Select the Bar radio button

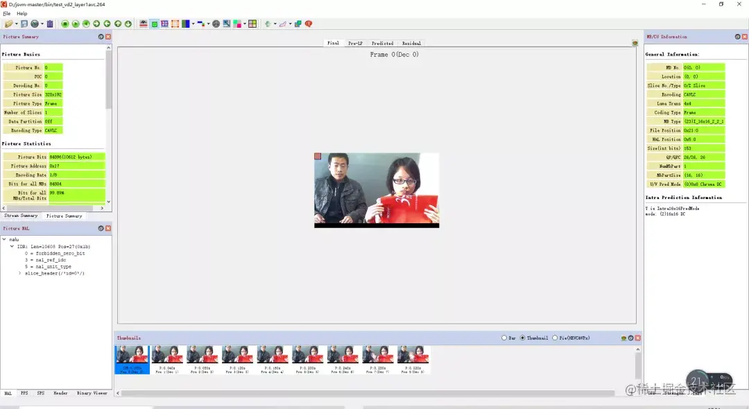[503, 338]
